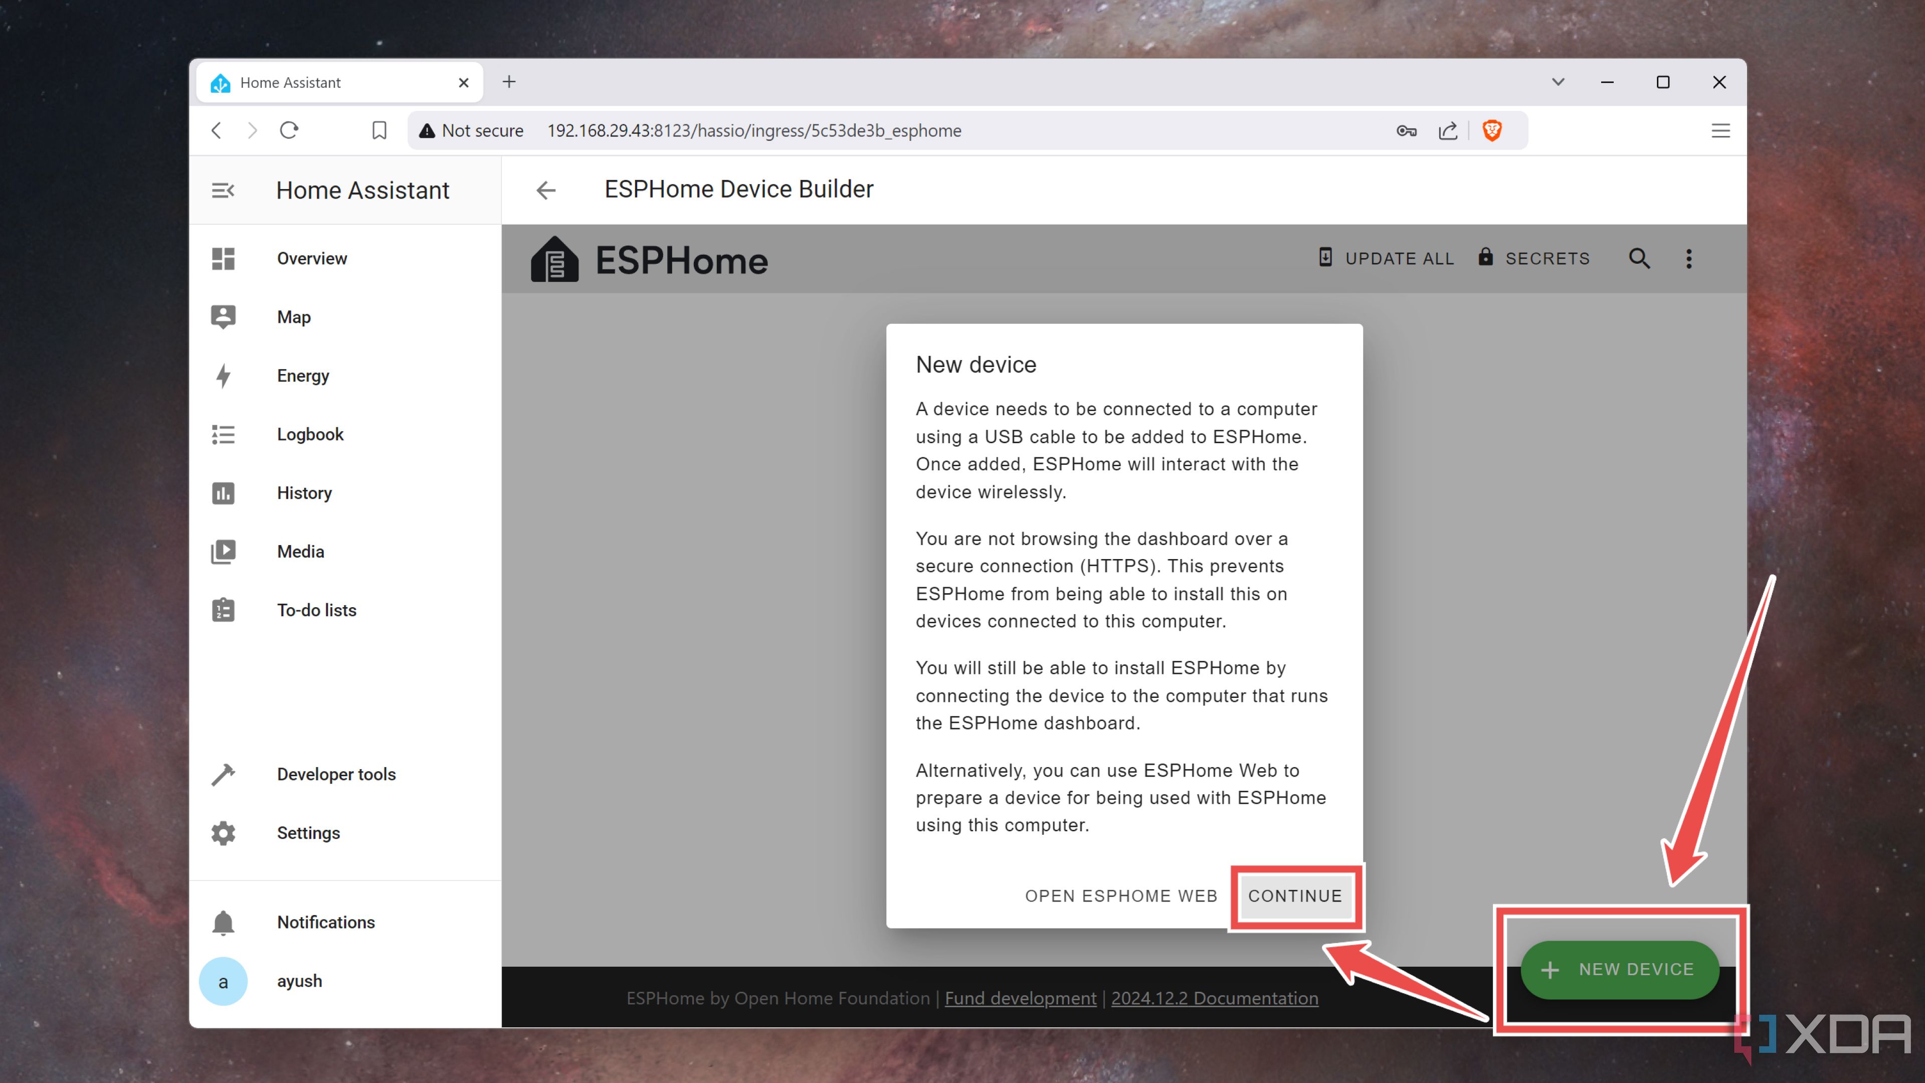The width and height of the screenshot is (1925, 1083).
Task: Click the Not secure warning indicator
Action: 471,131
